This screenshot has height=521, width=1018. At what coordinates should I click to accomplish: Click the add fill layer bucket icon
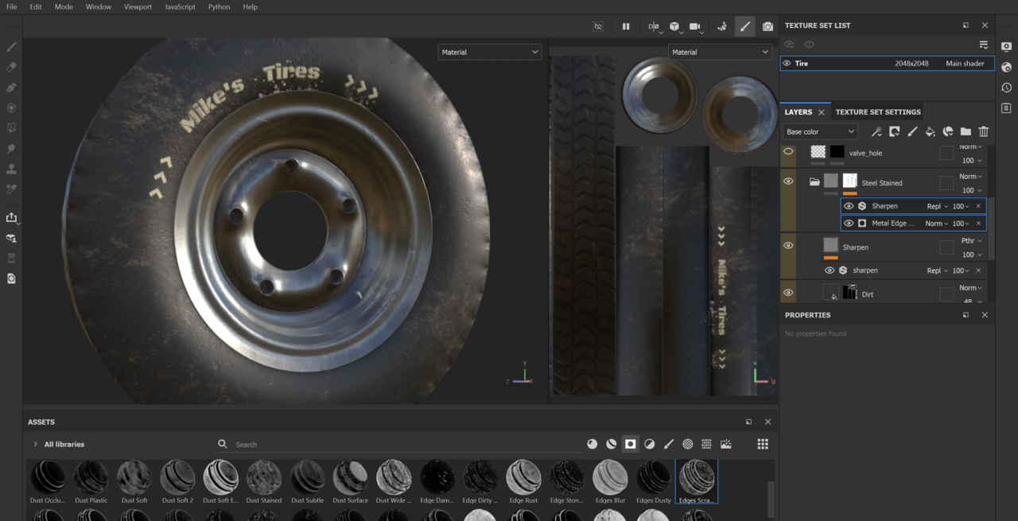click(930, 132)
